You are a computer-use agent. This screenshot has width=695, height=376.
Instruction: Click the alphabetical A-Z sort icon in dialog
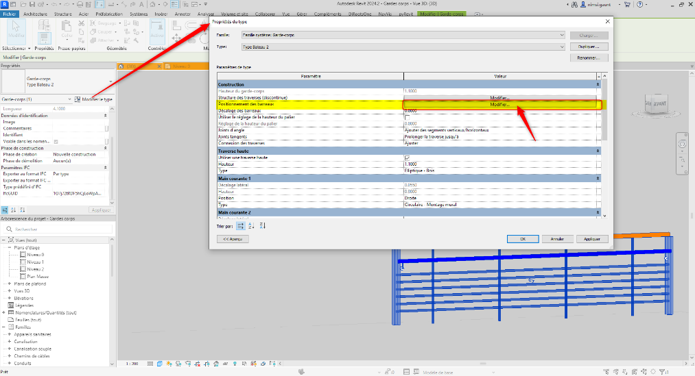tap(251, 225)
